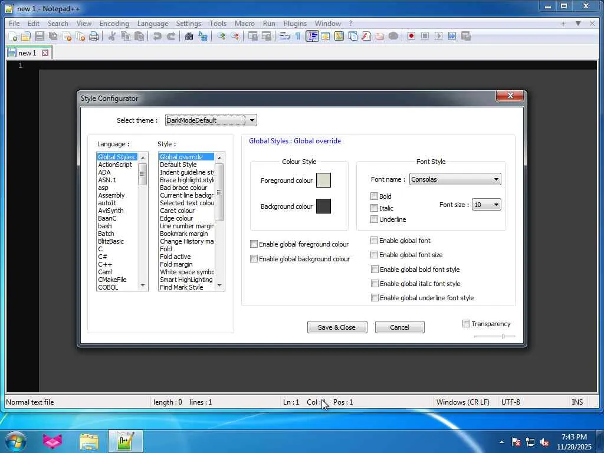This screenshot has width=604, height=453.
Task: Toggle the Indent Guide toolbar icon
Action: [x=312, y=36]
